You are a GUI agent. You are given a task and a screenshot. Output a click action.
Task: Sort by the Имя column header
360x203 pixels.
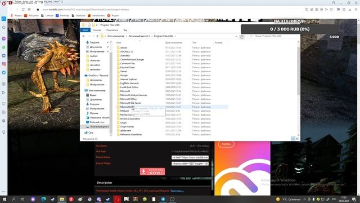click(x=119, y=43)
